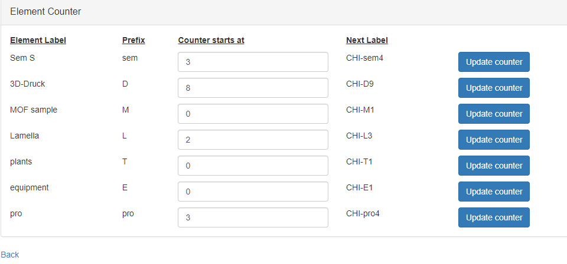The height and width of the screenshot is (264, 567).
Task: Click the Next Label column header
Action: pos(367,40)
